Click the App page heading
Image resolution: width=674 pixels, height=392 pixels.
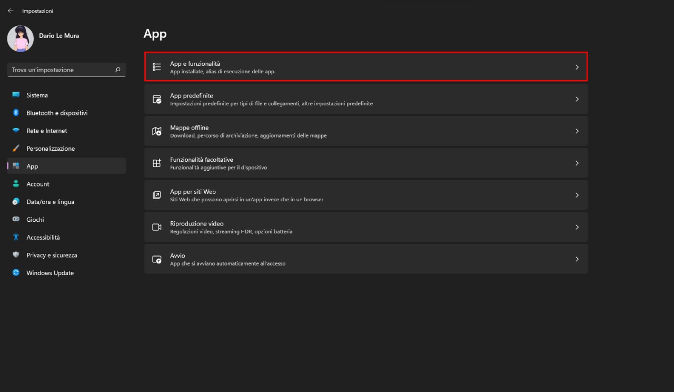pos(155,34)
